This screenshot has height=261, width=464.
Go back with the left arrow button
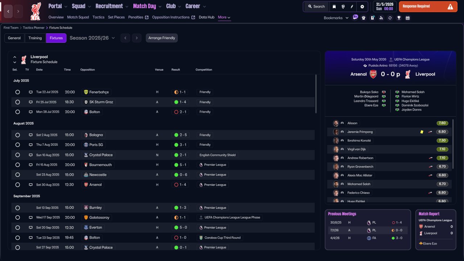[x=8, y=11]
